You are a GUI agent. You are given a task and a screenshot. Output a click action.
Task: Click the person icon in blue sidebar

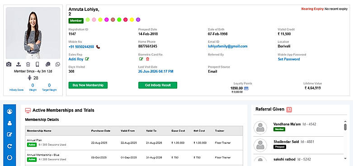9,123
